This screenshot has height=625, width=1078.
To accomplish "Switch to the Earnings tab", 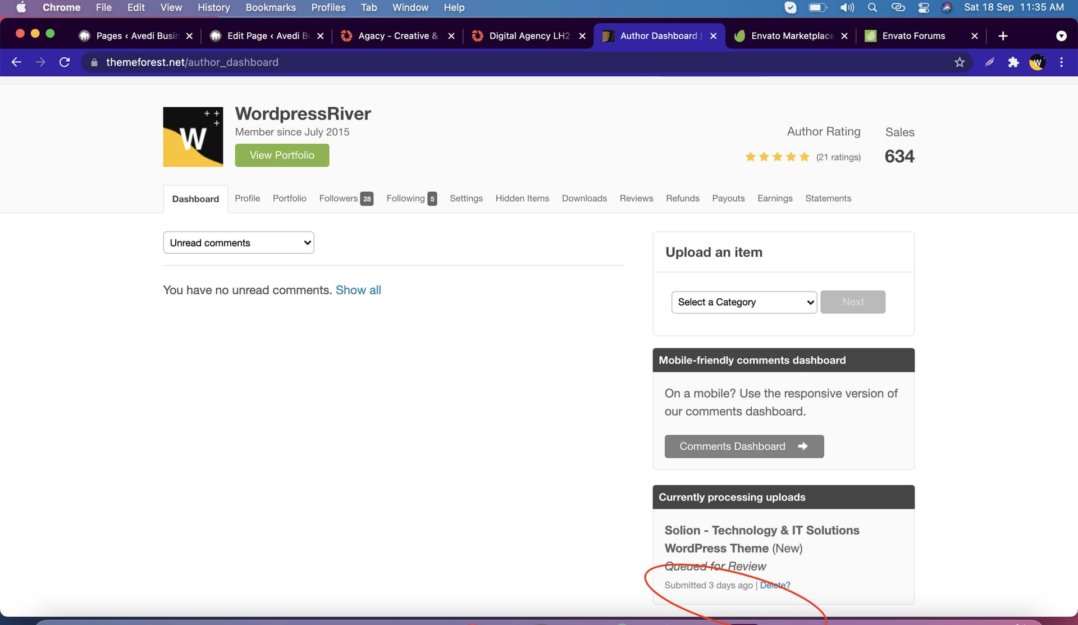I will click(x=774, y=198).
